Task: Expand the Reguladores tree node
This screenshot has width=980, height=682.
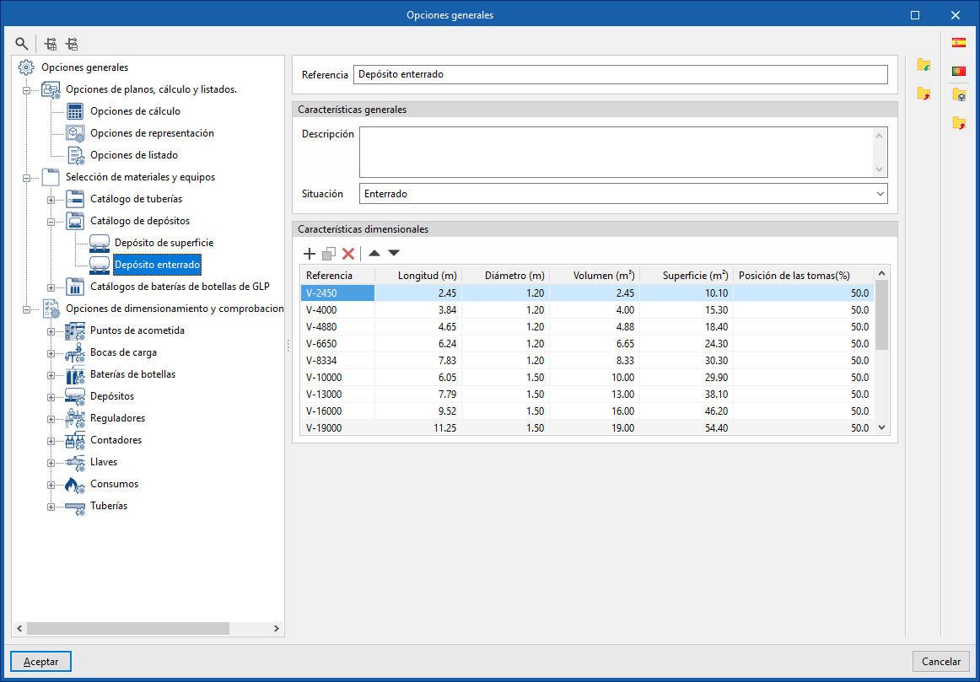Action: point(51,419)
